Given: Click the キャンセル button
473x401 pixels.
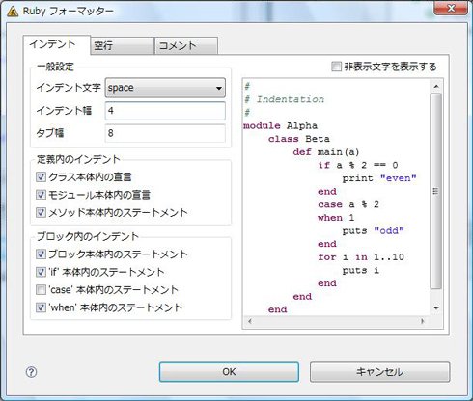Looking at the screenshot, I should (x=379, y=372).
